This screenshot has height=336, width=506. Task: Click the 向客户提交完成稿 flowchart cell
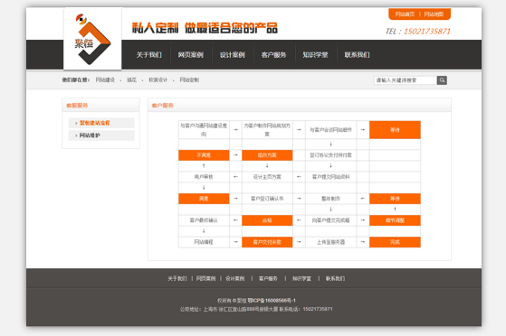(x=330, y=220)
